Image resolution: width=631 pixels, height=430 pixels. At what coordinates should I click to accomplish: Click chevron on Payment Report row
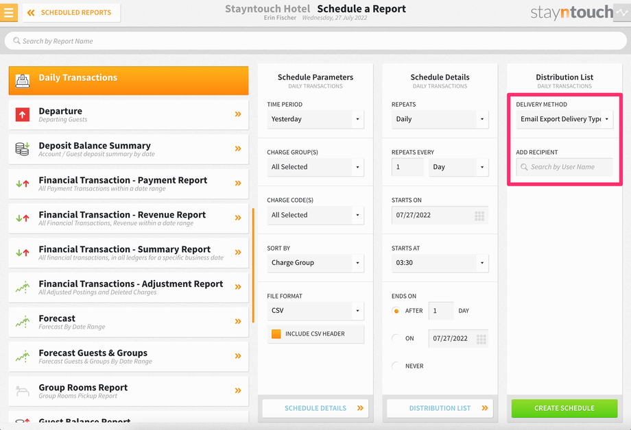pyautogui.click(x=238, y=184)
